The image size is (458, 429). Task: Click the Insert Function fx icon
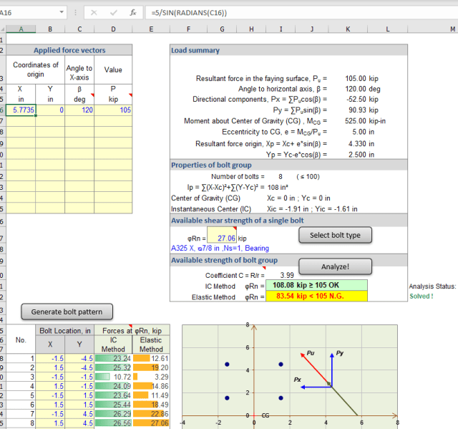coord(132,12)
